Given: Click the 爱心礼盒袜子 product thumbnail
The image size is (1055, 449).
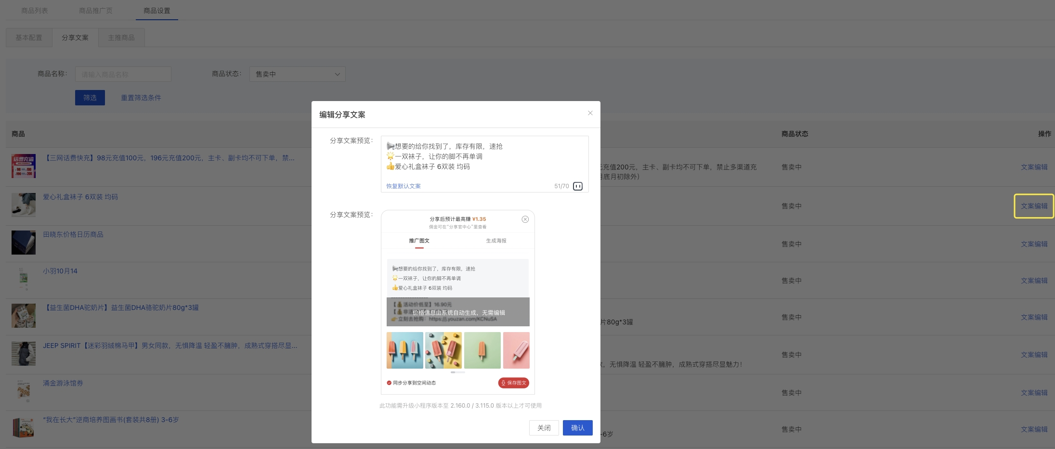Looking at the screenshot, I should coord(24,205).
